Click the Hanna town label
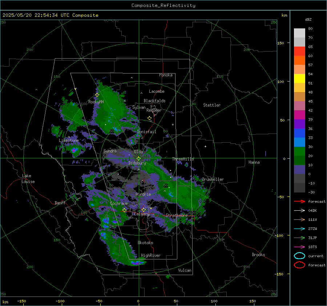The width and height of the screenshot is (327, 306). [254, 162]
